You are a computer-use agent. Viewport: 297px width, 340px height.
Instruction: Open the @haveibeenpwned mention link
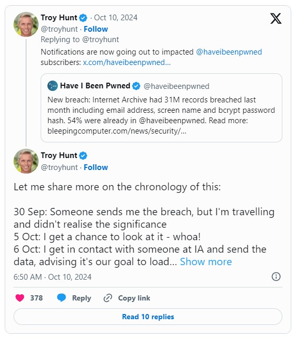[229, 52]
